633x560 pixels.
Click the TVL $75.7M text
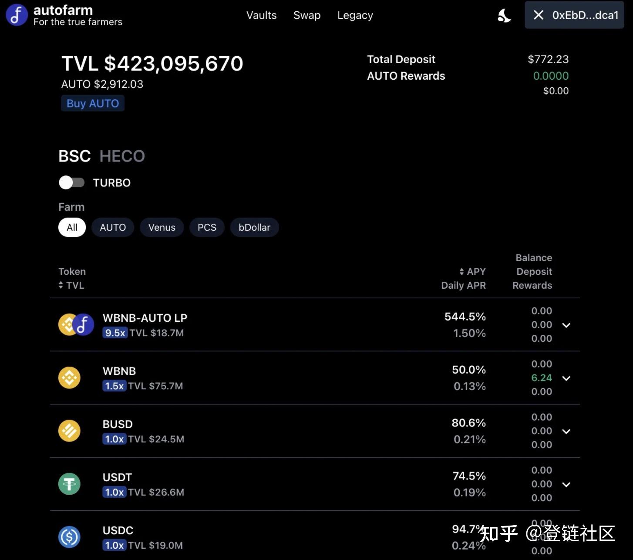point(155,386)
